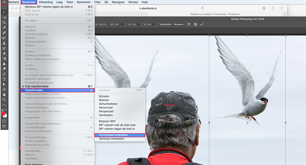This screenshot has width=306, height=165.
Task: Click the red foreground color swatch
Action: (x=3, y=113)
